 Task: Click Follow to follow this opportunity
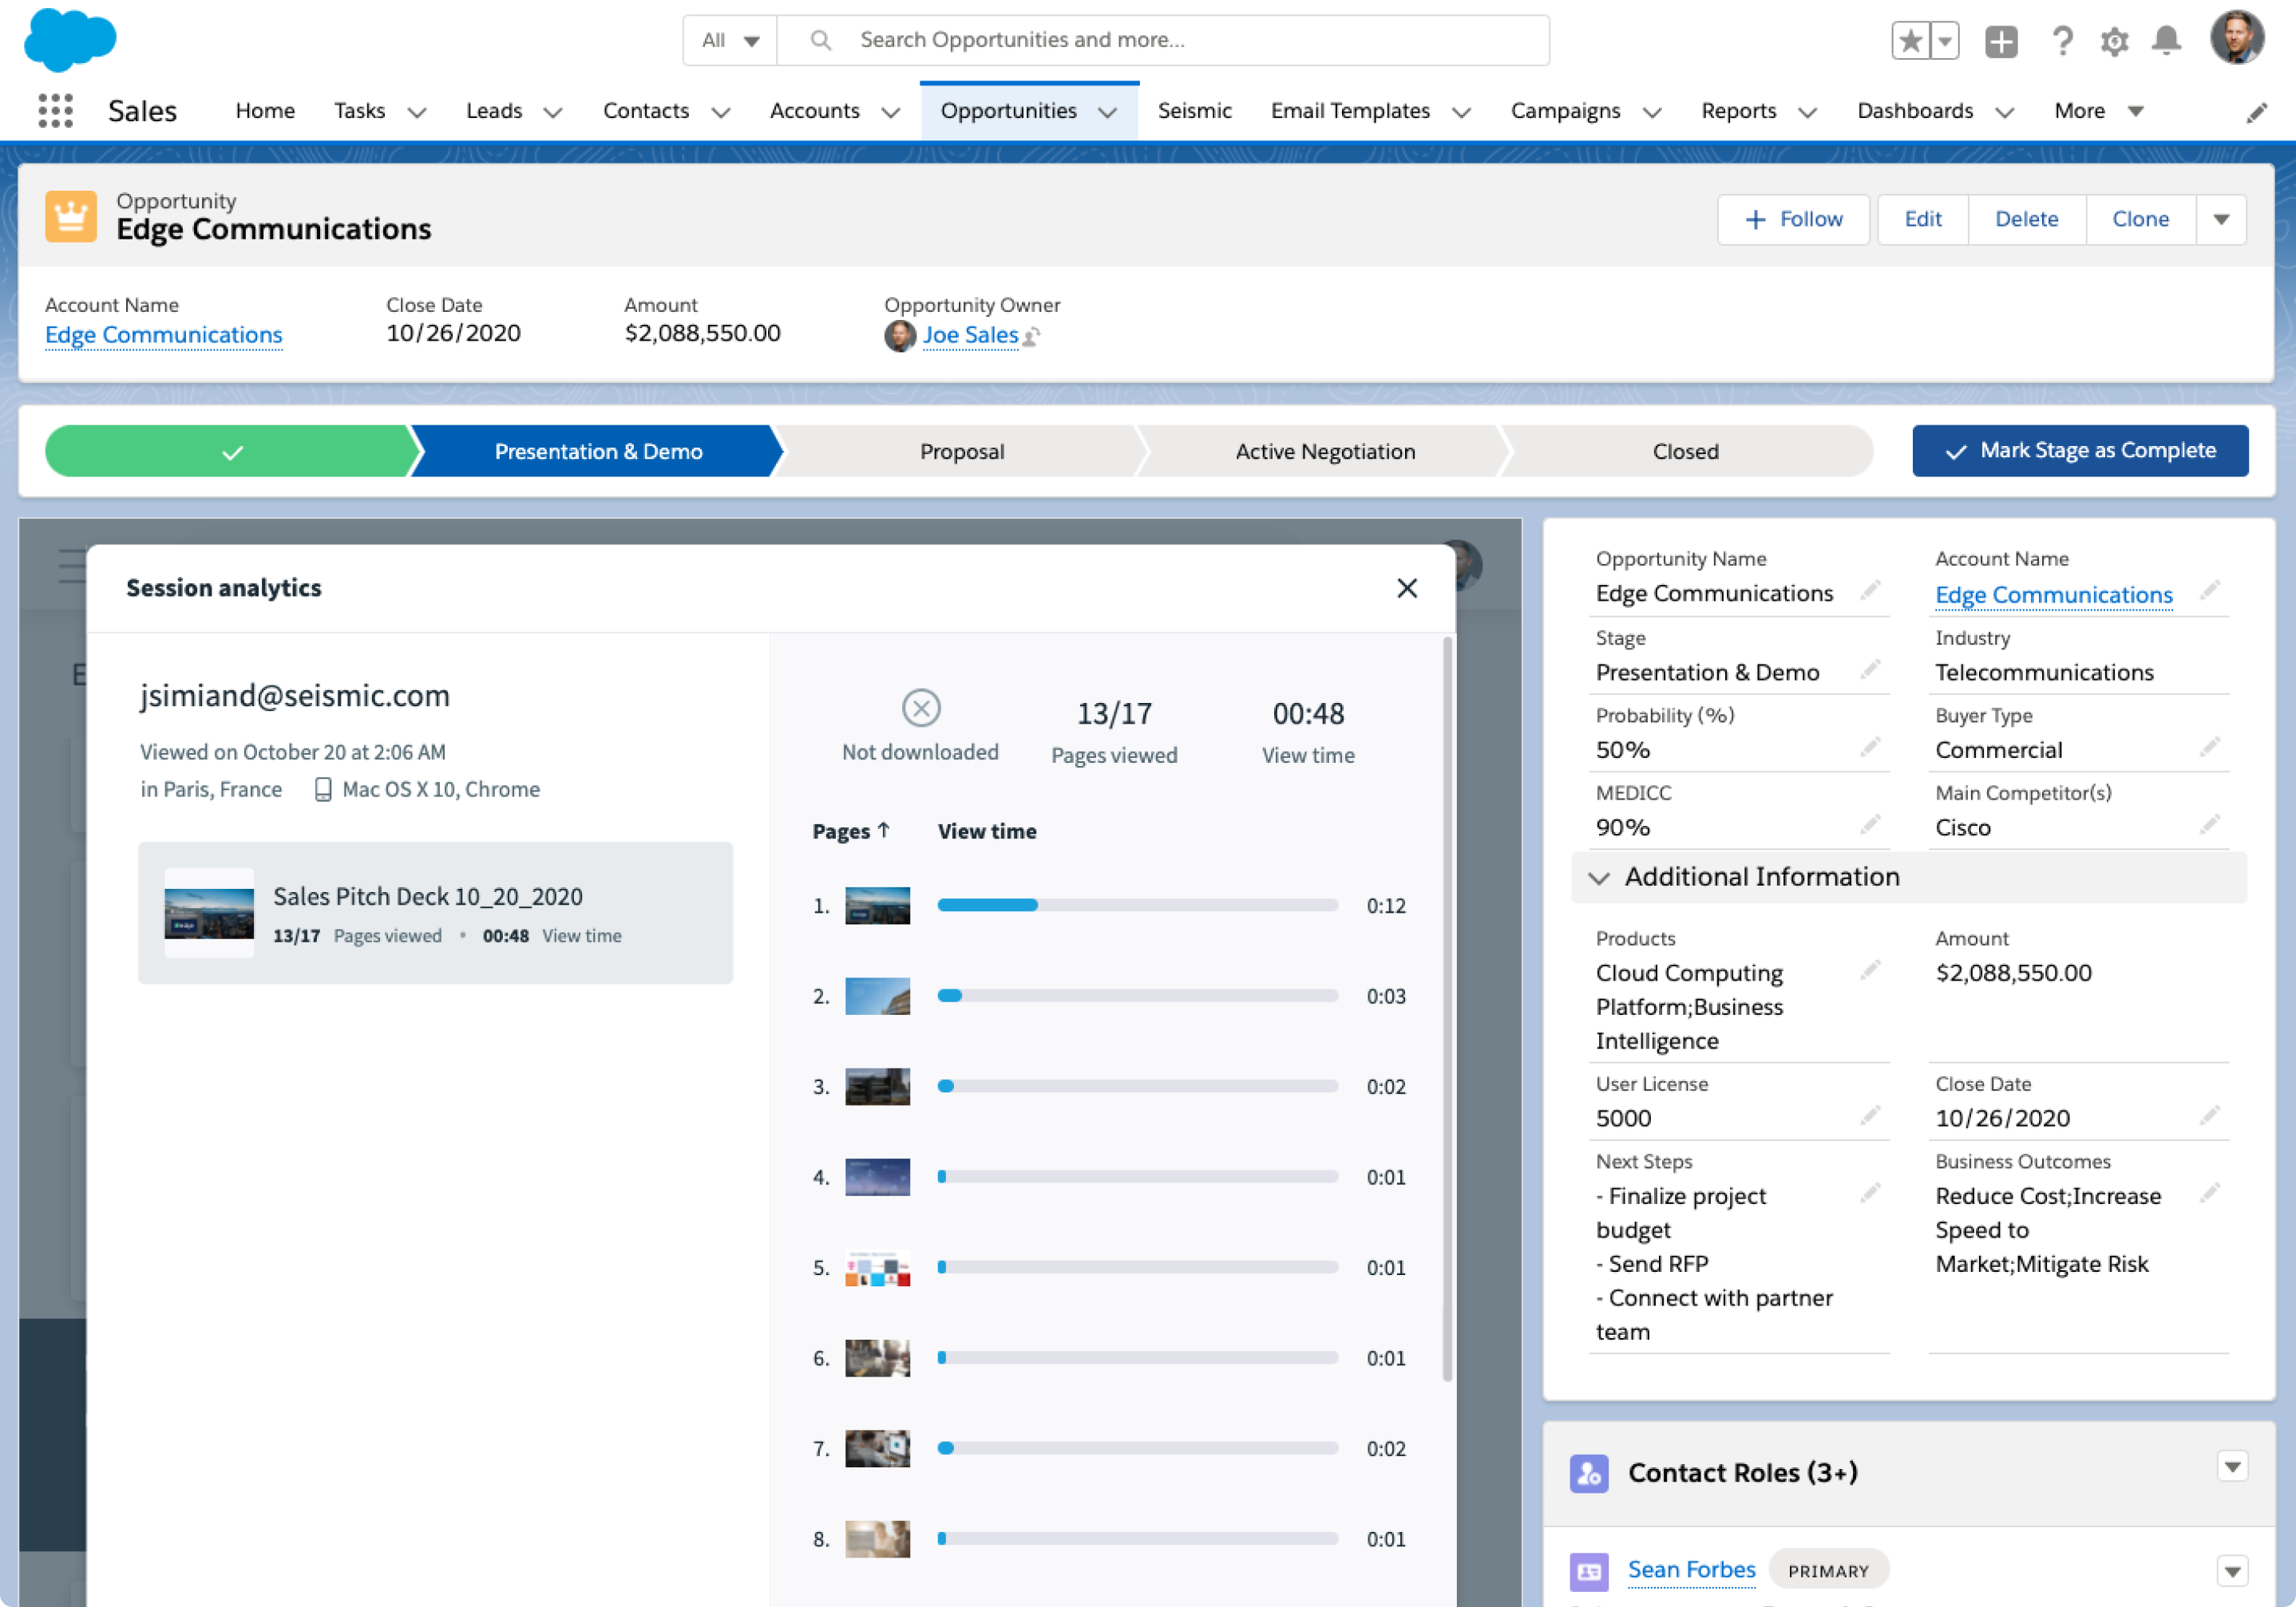(x=1793, y=219)
